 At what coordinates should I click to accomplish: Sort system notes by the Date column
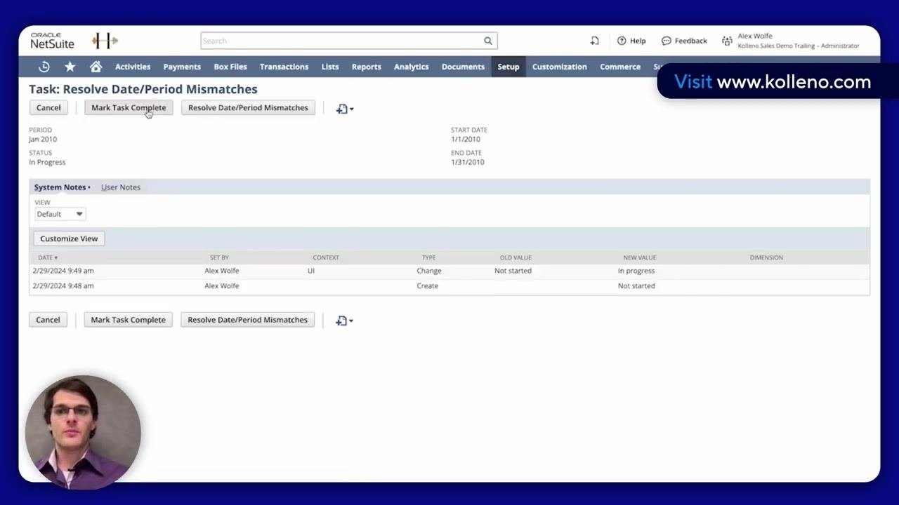tap(48, 257)
